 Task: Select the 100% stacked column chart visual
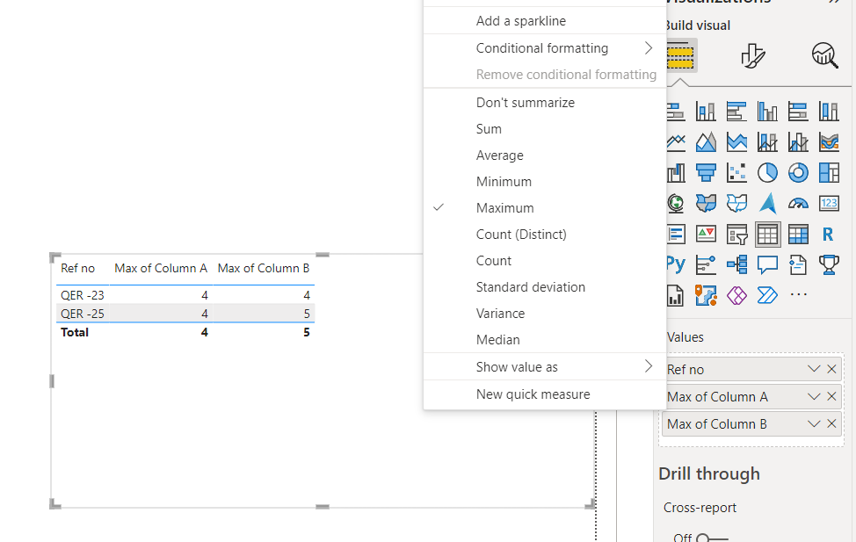coord(829,112)
